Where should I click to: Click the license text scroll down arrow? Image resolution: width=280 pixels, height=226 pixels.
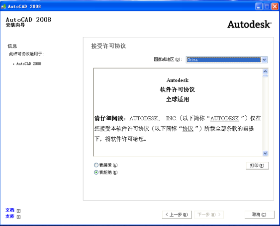[266, 153]
